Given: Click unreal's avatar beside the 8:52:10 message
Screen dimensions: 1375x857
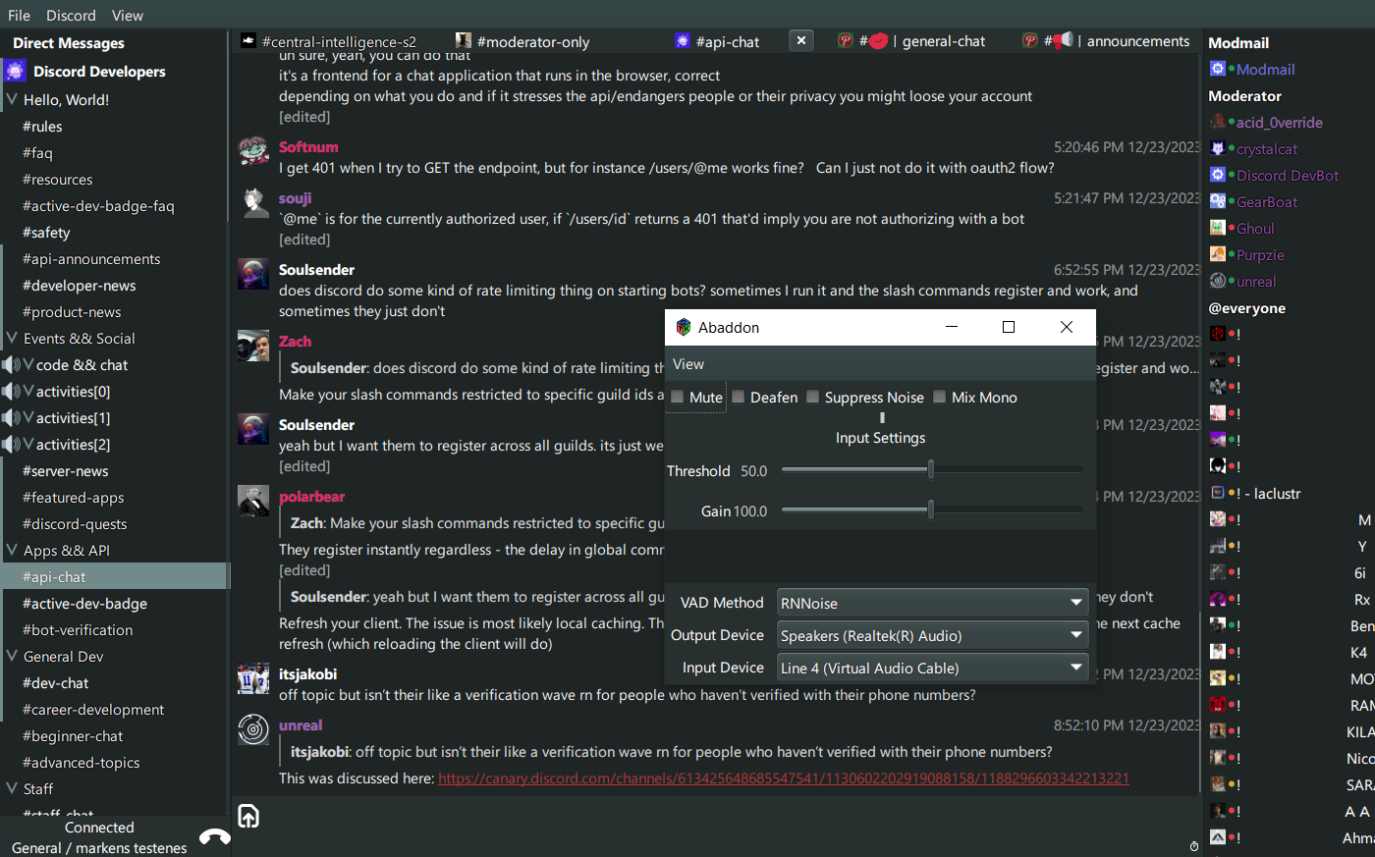Looking at the screenshot, I should click(x=253, y=729).
